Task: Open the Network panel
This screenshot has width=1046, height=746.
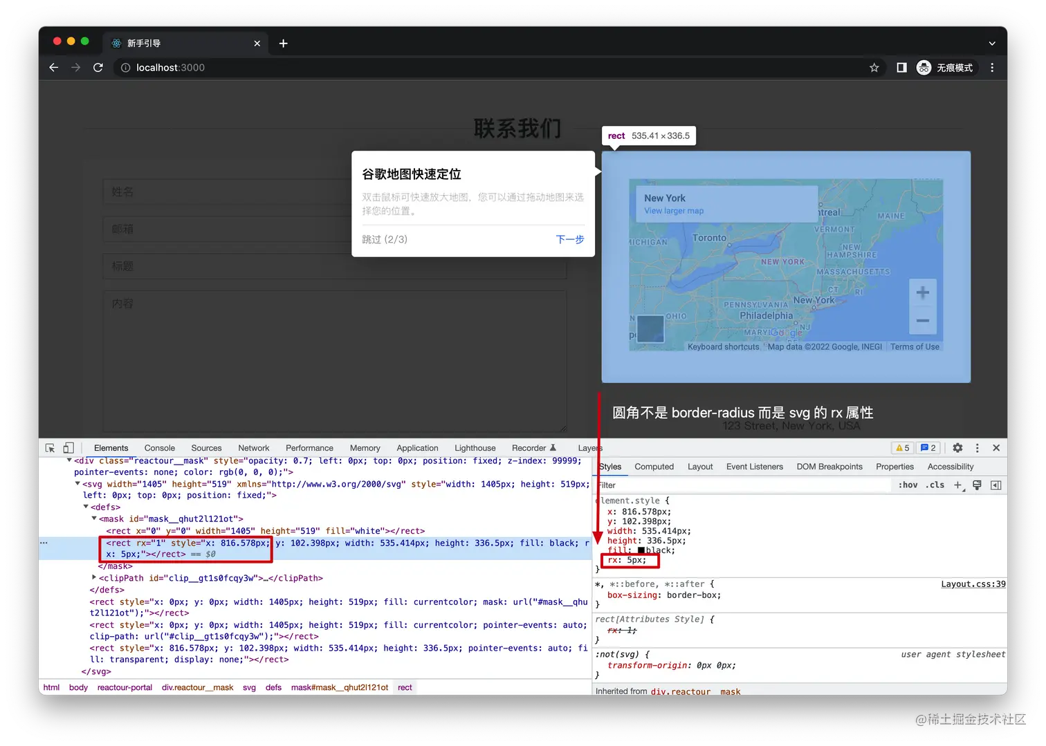Action: (254, 448)
